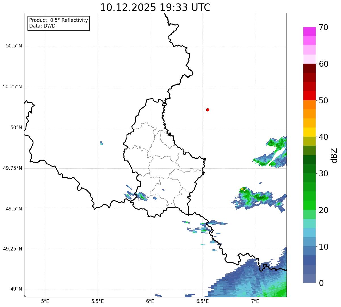Click the 50°N latitude label
This screenshot has height=307, width=341.
pos(16,128)
